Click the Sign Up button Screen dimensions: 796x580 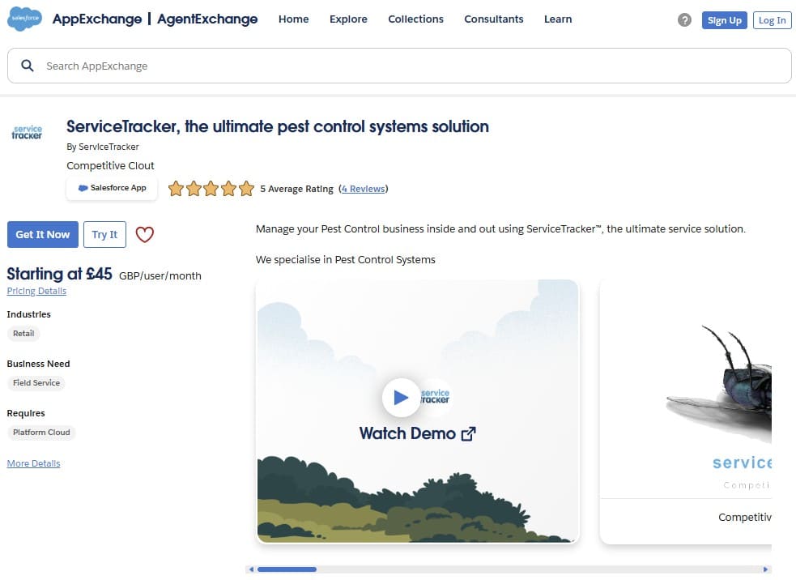725,20
